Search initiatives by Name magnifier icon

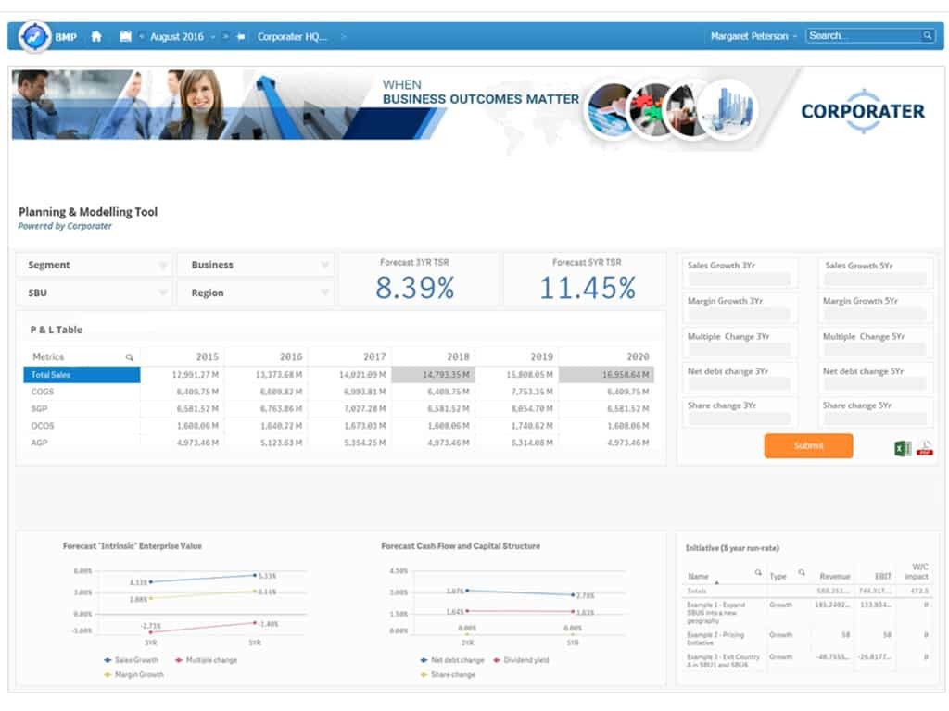pyautogui.click(x=758, y=573)
